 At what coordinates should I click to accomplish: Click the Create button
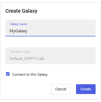tap(86, 89)
